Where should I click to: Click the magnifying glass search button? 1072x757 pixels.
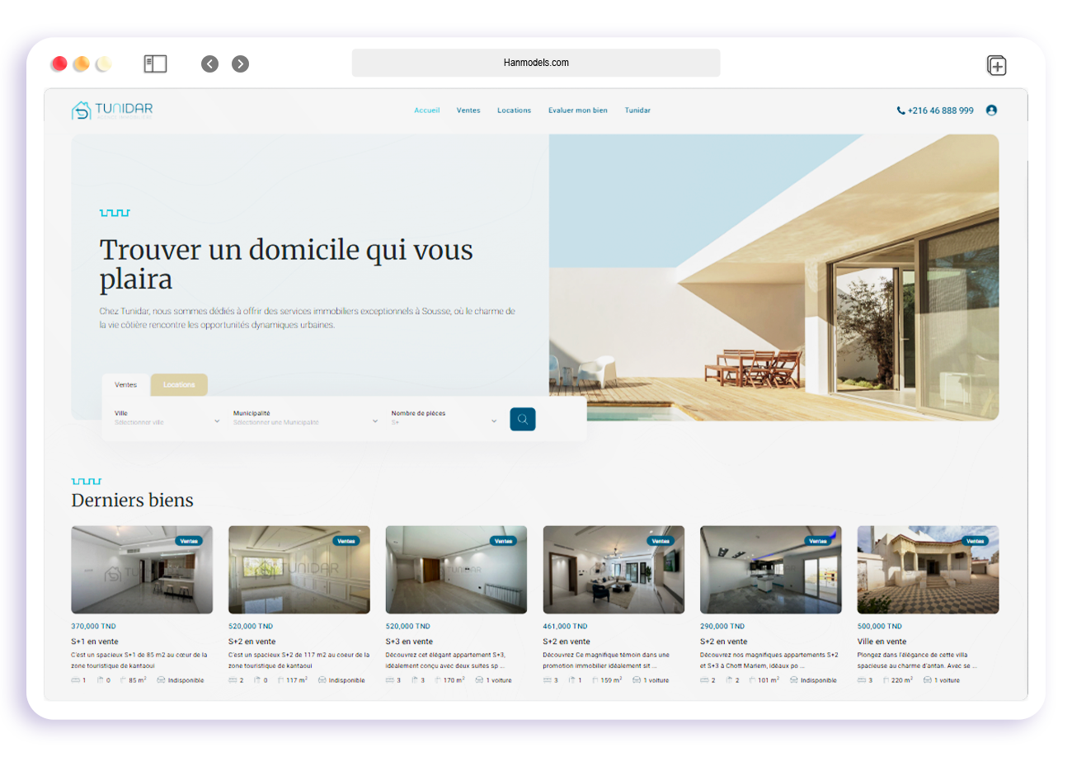(x=522, y=419)
